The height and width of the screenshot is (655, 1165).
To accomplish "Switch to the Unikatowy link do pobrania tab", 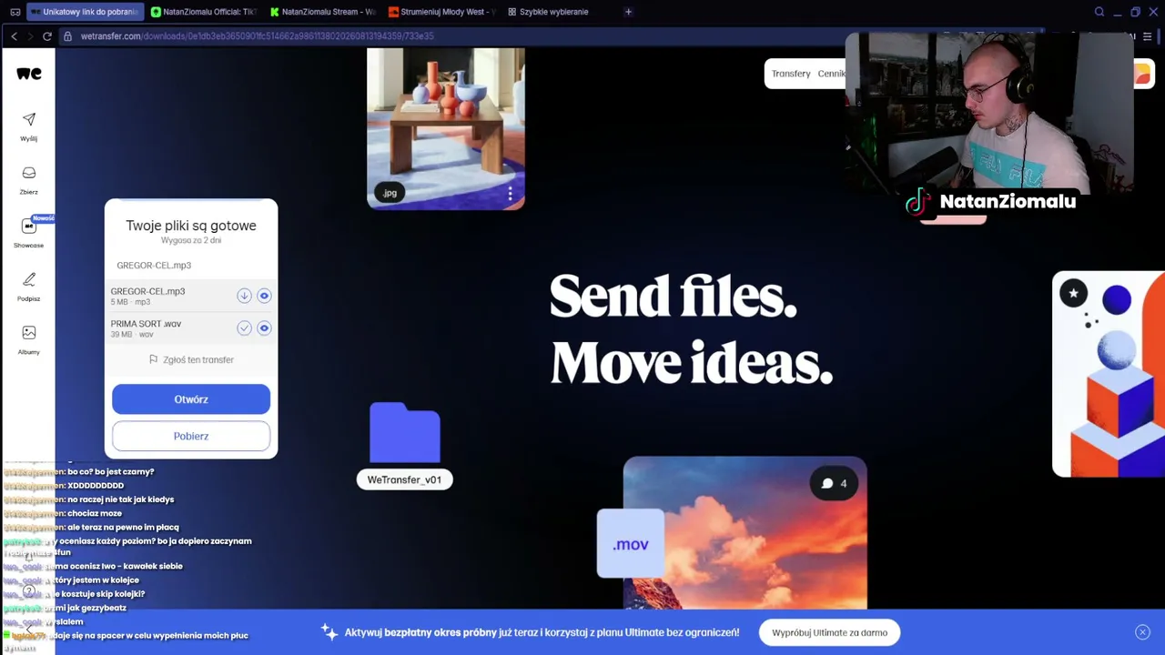I will click(85, 12).
